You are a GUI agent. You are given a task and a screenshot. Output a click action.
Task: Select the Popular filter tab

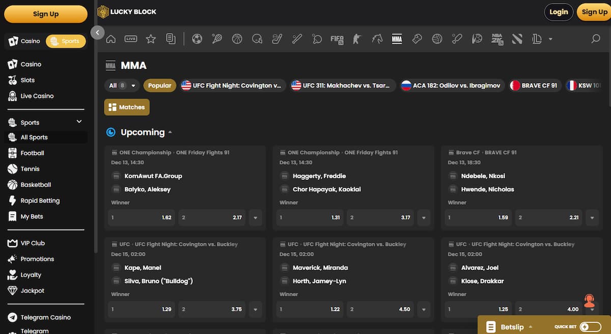coord(160,86)
